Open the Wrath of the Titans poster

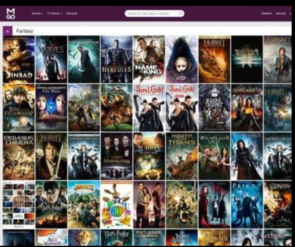(x=182, y=156)
